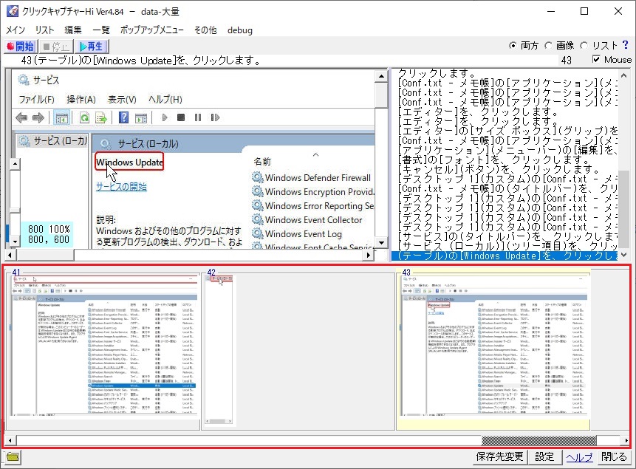Open ヘルプ(H) menu in captured Services window
The width and height of the screenshot is (636, 469).
[x=165, y=100]
